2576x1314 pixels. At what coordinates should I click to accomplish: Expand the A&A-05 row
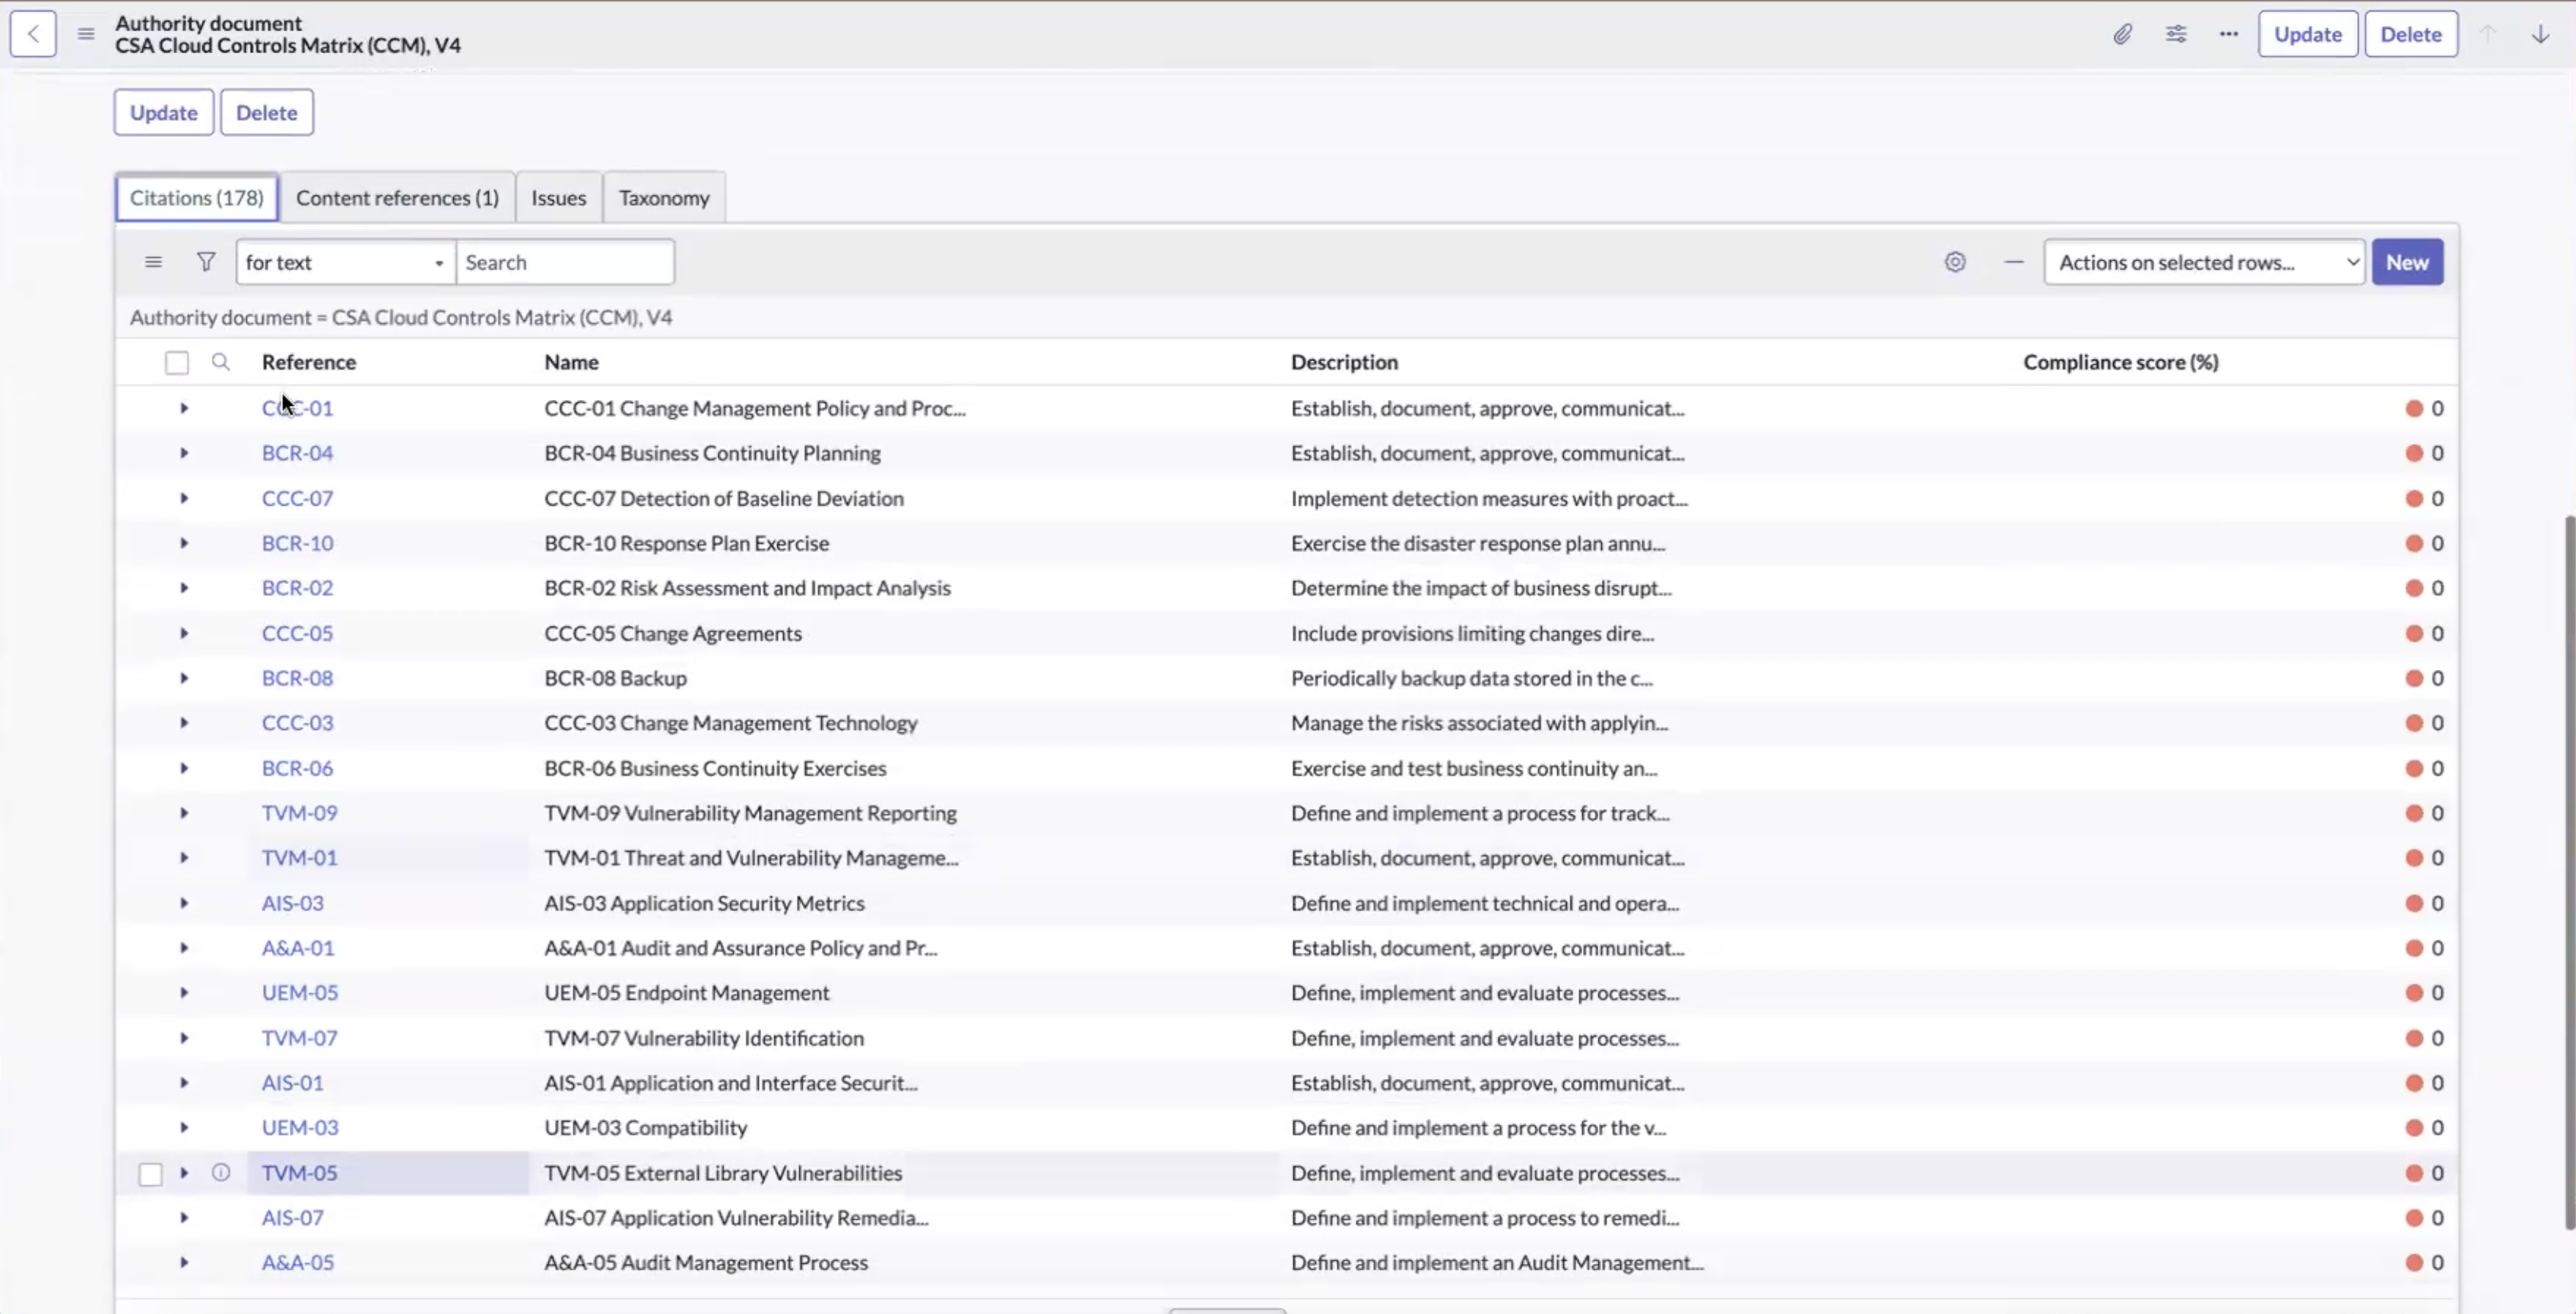(x=184, y=1262)
